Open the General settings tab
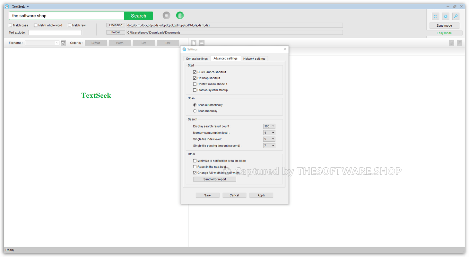Screen dimensions: 469x257 click(x=197, y=58)
